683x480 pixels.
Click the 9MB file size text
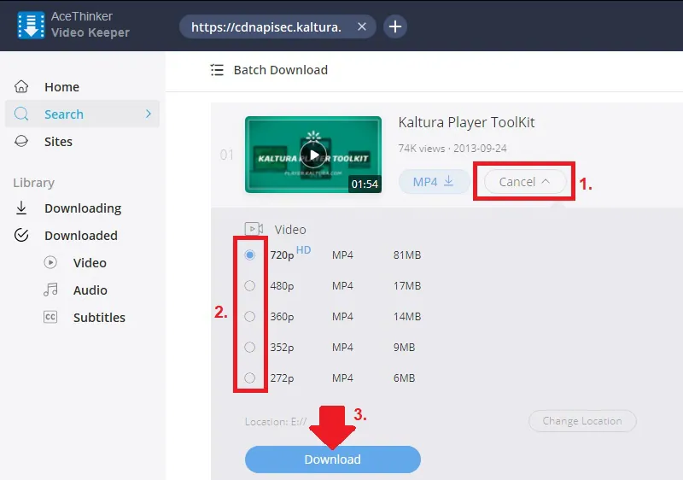click(x=404, y=347)
